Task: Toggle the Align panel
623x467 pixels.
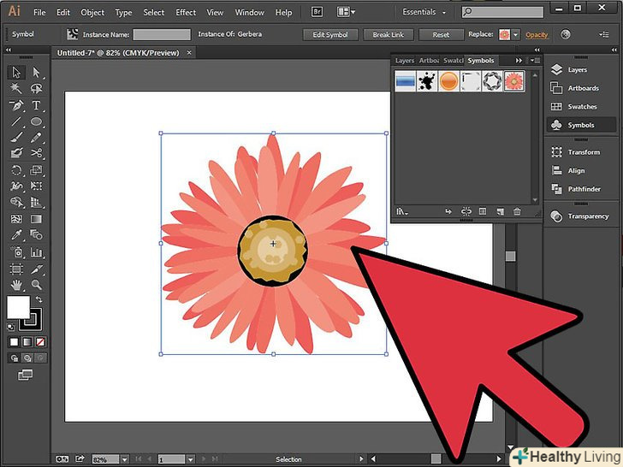Action: (x=576, y=171)
